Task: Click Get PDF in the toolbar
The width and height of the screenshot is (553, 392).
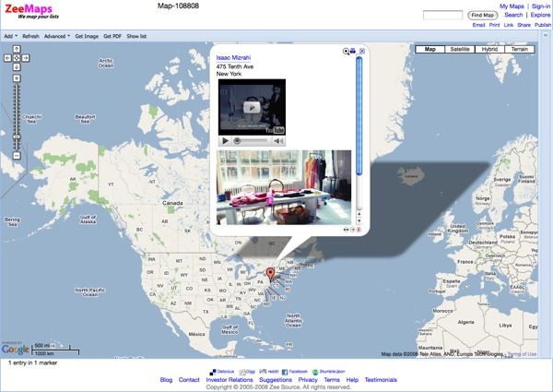Action: click(x=112, y=36)
